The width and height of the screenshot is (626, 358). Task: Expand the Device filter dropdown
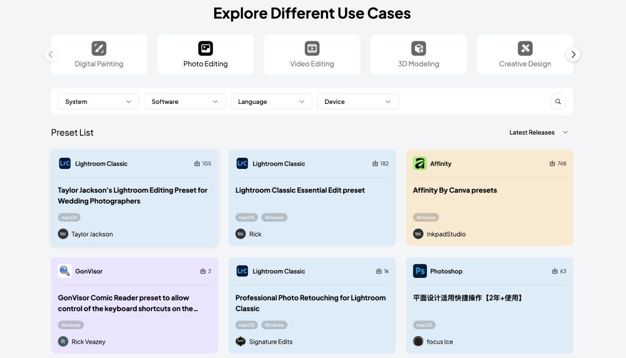point(357,102)
